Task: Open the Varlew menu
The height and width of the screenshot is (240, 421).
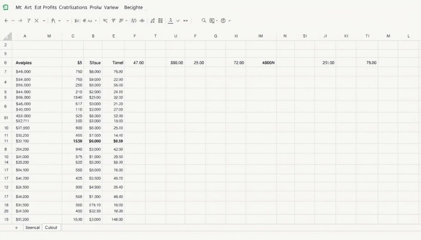Action: point(111,7)
